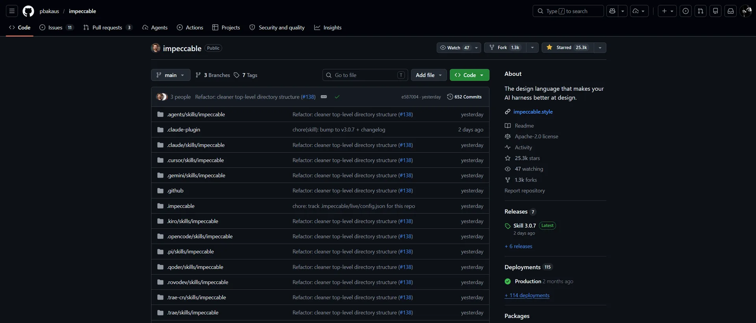Click the contributors avatar stack in commit bar

coord(162,97)
